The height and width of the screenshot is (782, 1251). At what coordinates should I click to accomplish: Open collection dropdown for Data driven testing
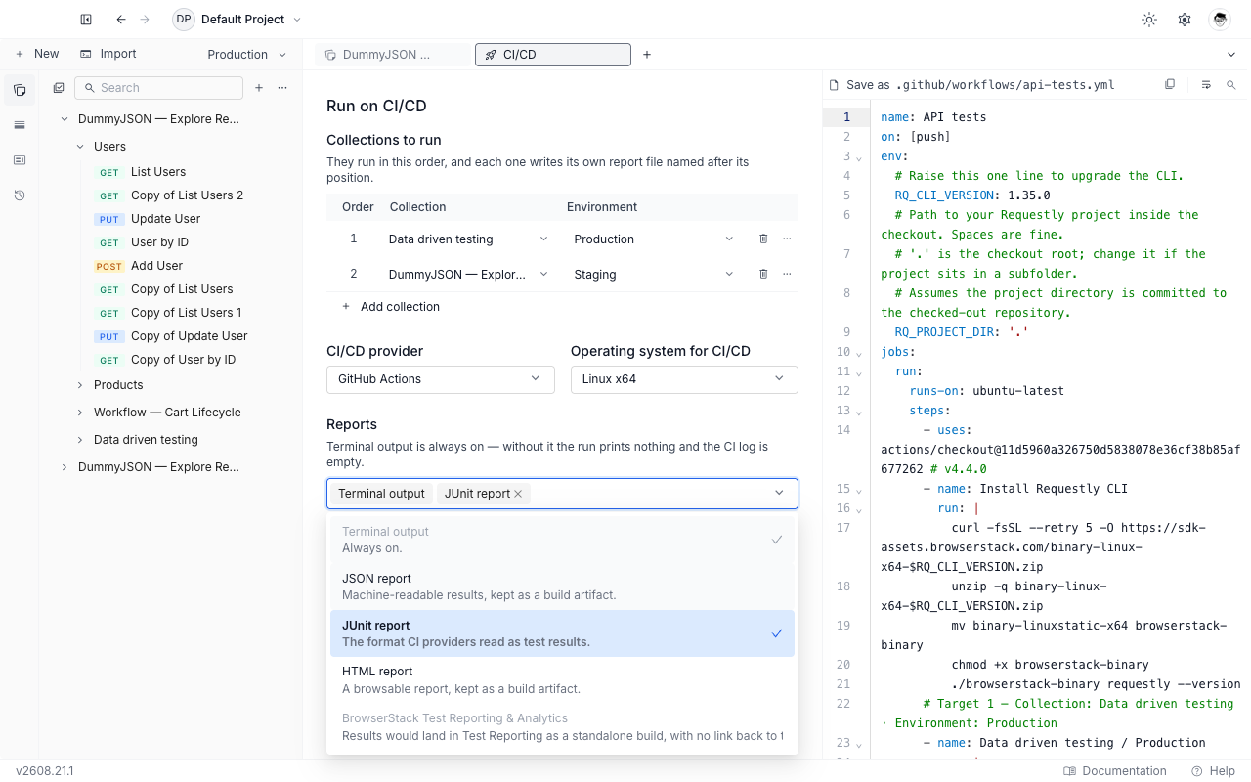point(468,239)
